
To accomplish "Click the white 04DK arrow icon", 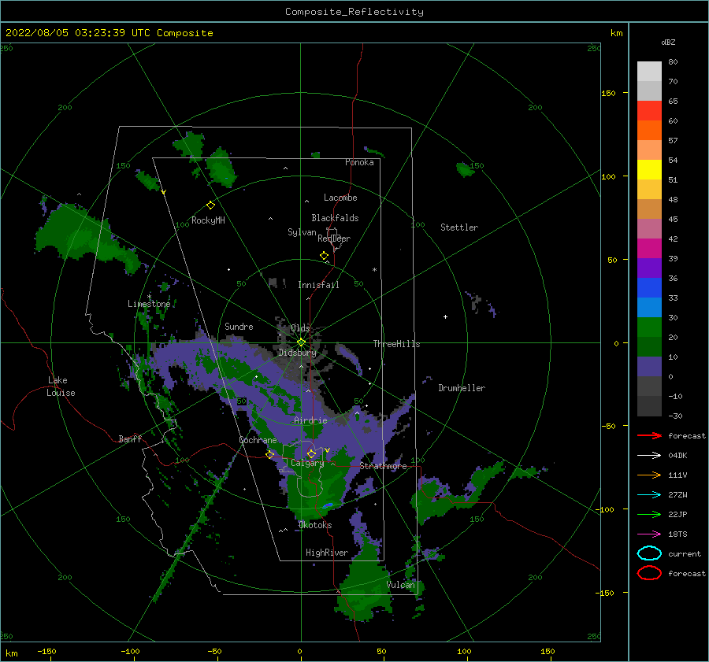I will pyautogui.click(x=649, y=456).
